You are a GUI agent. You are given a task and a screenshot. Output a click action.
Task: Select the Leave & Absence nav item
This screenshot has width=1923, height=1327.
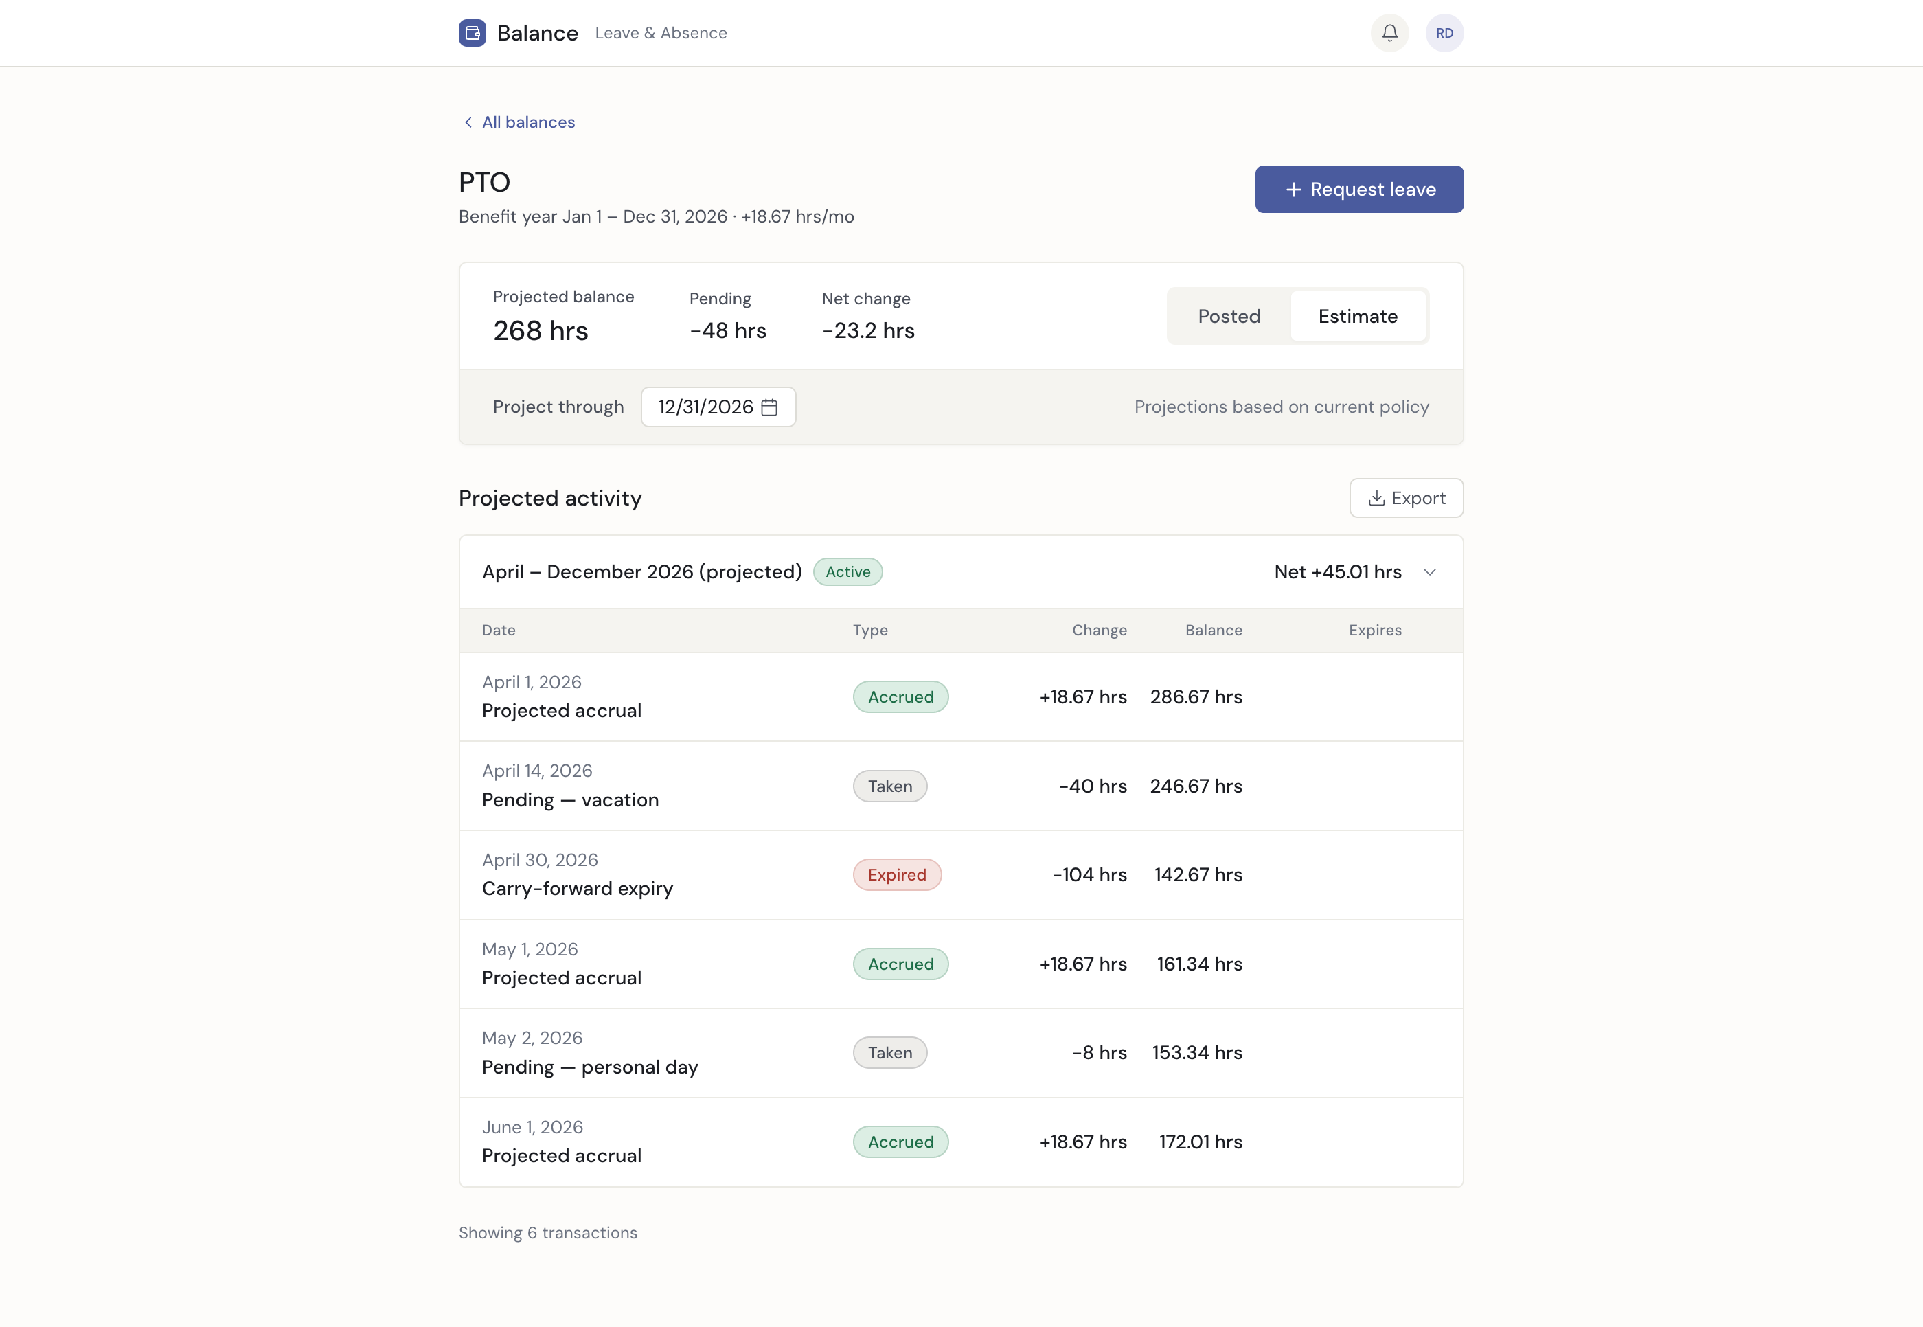[660, 32]
